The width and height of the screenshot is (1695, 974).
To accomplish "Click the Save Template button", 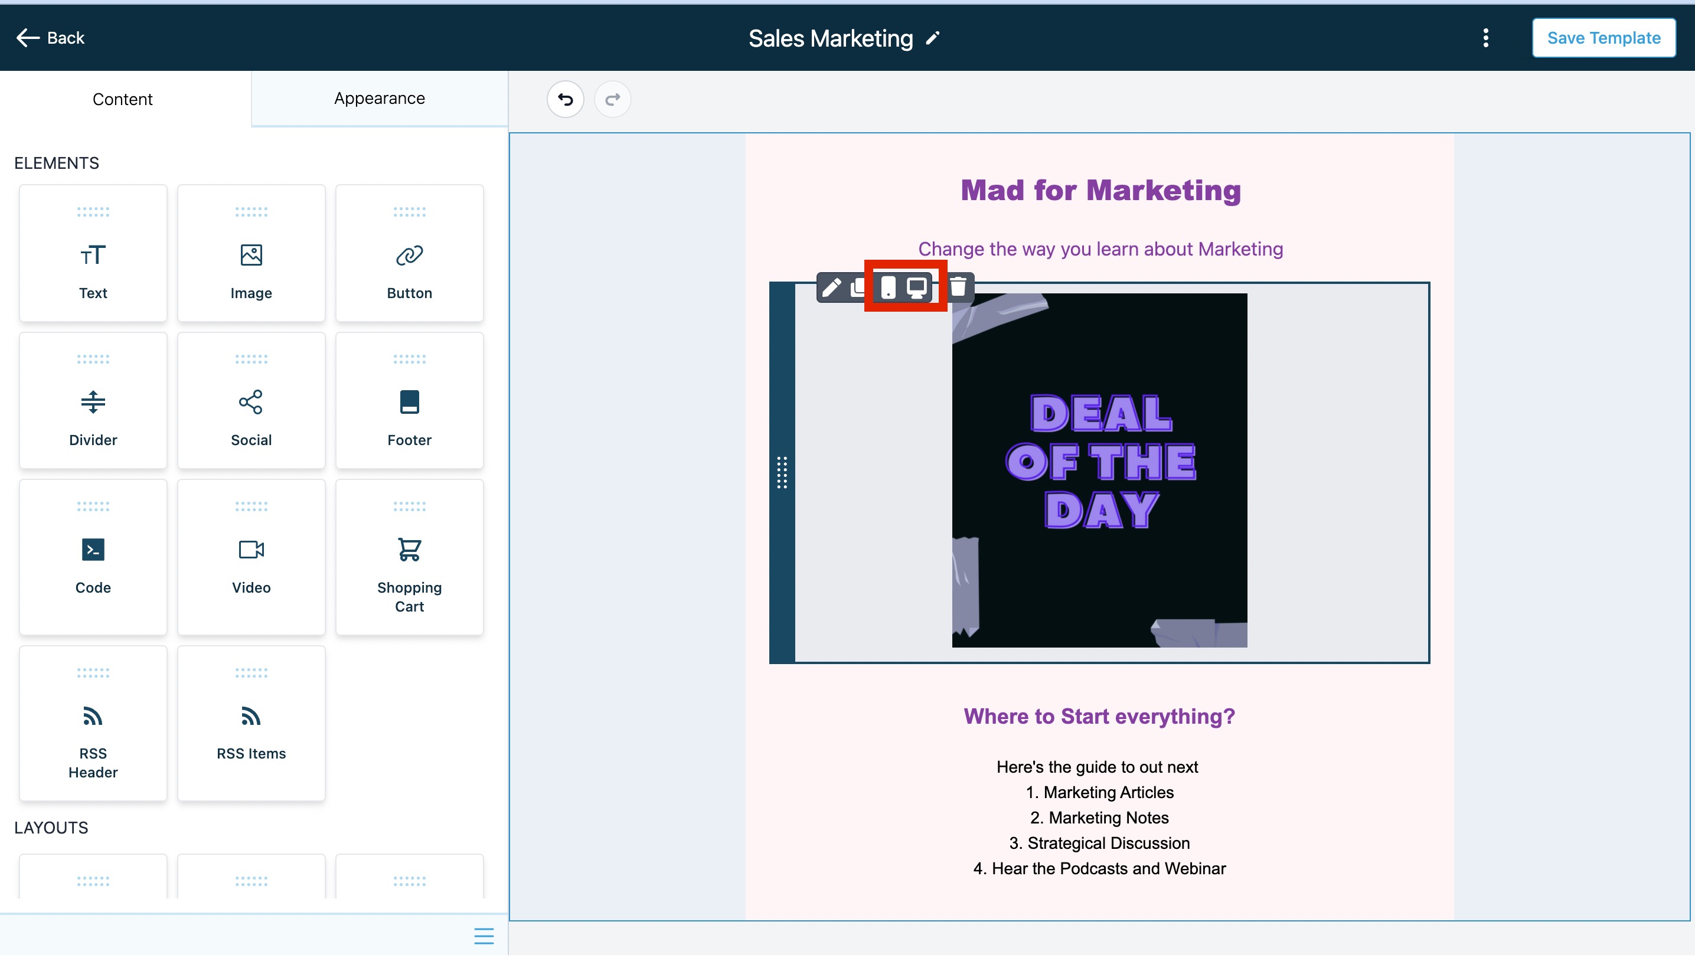I will point(1603,38).
